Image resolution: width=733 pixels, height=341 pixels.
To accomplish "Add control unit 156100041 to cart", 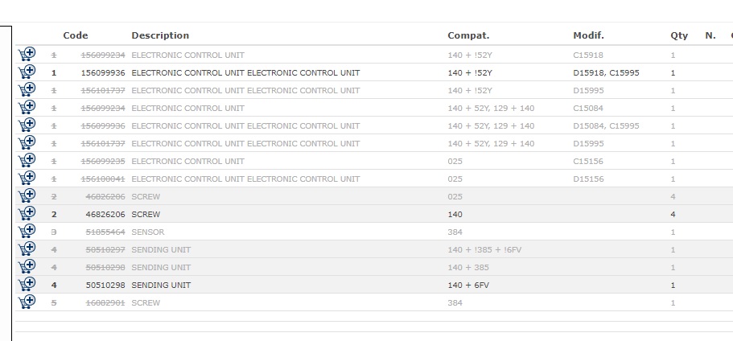I will click(27, 179).
